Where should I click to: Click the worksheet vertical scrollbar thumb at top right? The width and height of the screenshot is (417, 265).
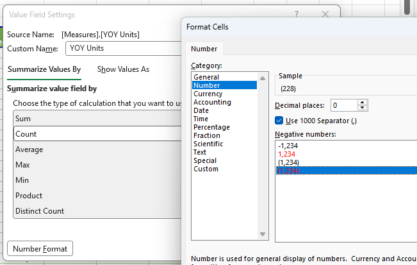(407, 7)
